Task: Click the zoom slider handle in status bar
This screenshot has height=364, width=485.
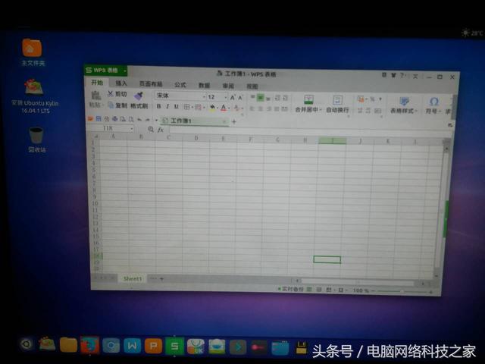Action: (x=402, y=291)
